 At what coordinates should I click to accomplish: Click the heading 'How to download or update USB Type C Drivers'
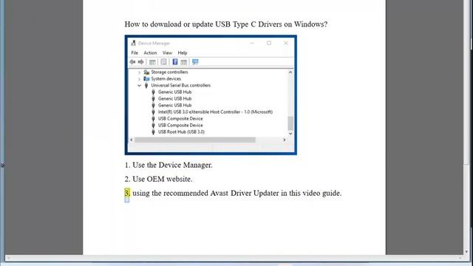pos(226,24)
